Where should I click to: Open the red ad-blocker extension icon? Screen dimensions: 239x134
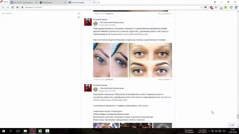click(211, 7)
